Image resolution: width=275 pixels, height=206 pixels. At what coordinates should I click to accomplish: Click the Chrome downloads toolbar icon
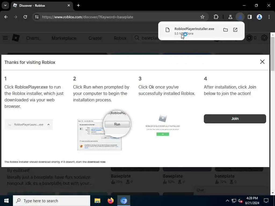pyautogui.click(x=240, y=17)
